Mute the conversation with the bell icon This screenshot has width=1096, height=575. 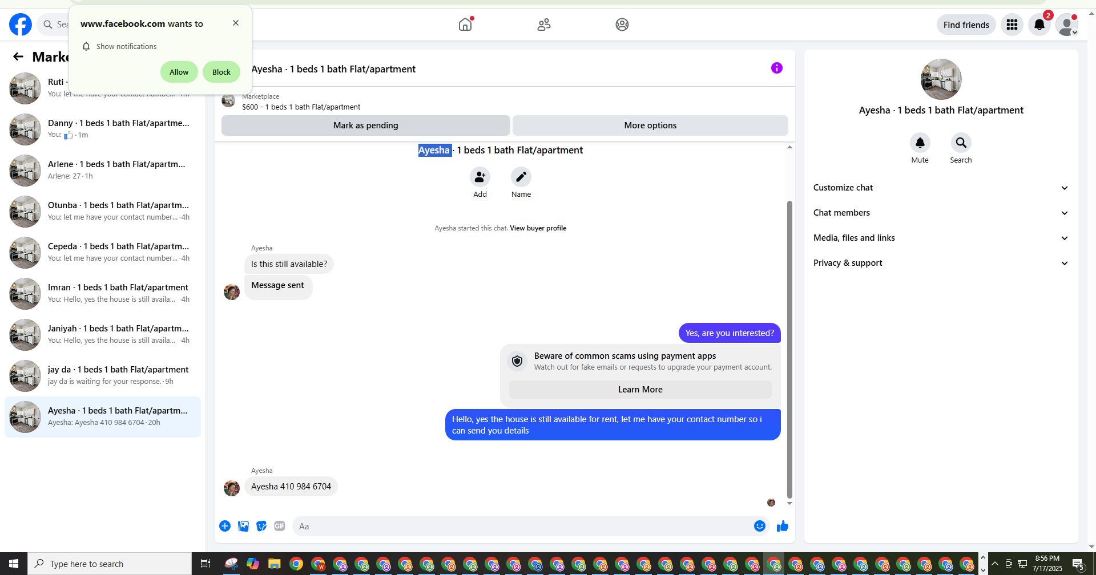920,143
